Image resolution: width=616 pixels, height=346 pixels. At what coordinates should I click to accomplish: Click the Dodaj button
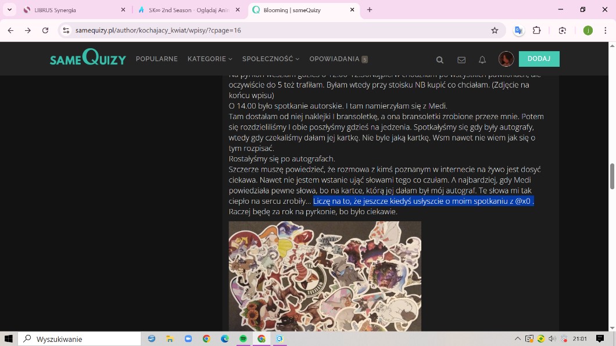click(539, 59)
